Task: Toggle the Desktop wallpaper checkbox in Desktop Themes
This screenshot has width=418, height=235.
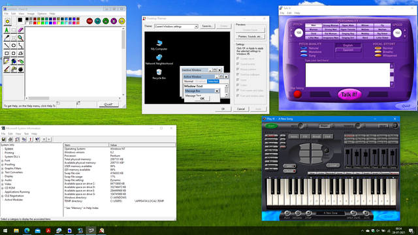Action: [238, 74]
